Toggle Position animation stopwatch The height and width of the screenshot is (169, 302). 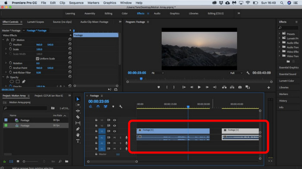(x=10, y=44)
